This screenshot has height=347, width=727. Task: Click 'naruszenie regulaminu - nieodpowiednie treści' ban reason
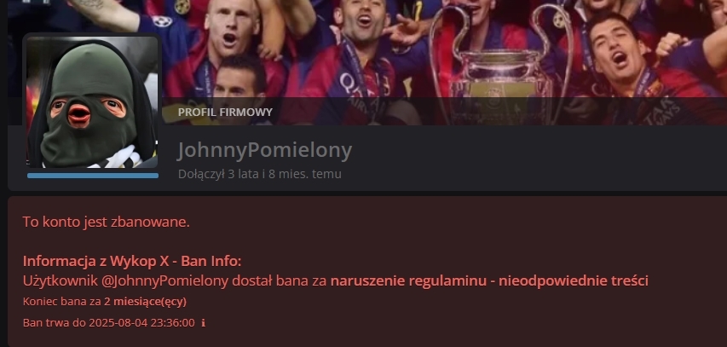(489, 281)
